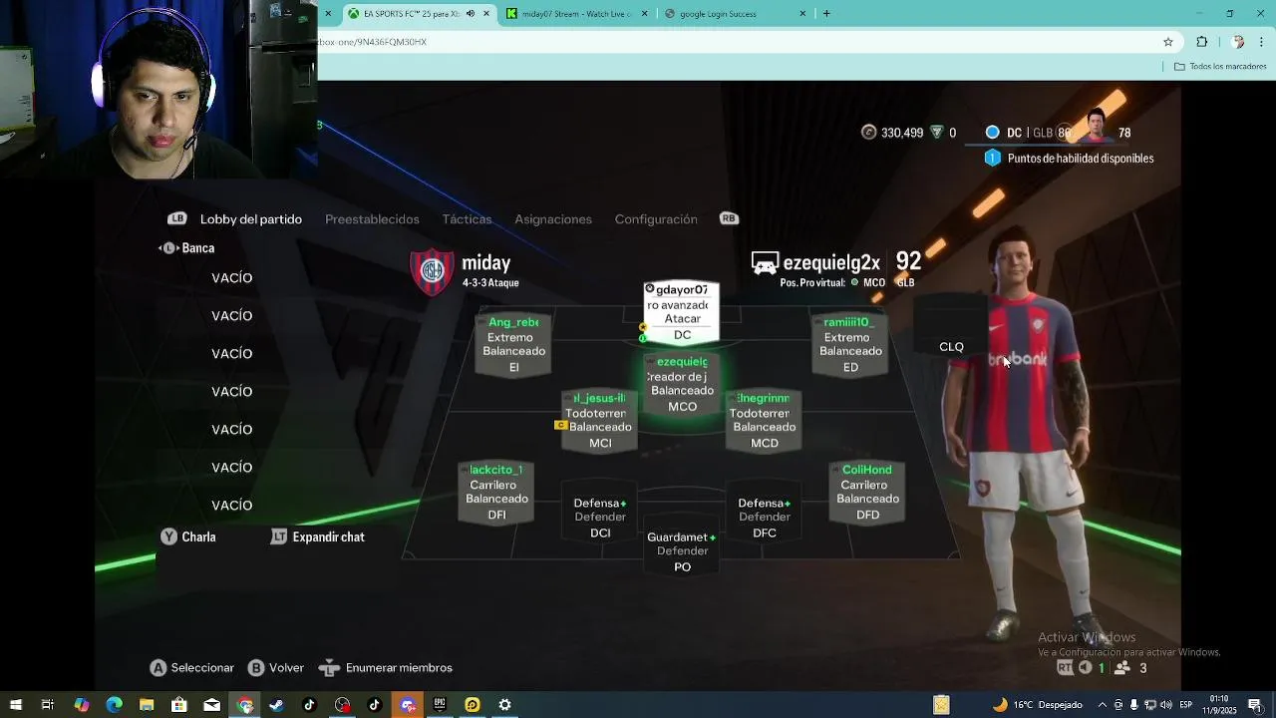Click the RB bumper icon
This screenshot has width=1276, height=718.
(729, 219)
